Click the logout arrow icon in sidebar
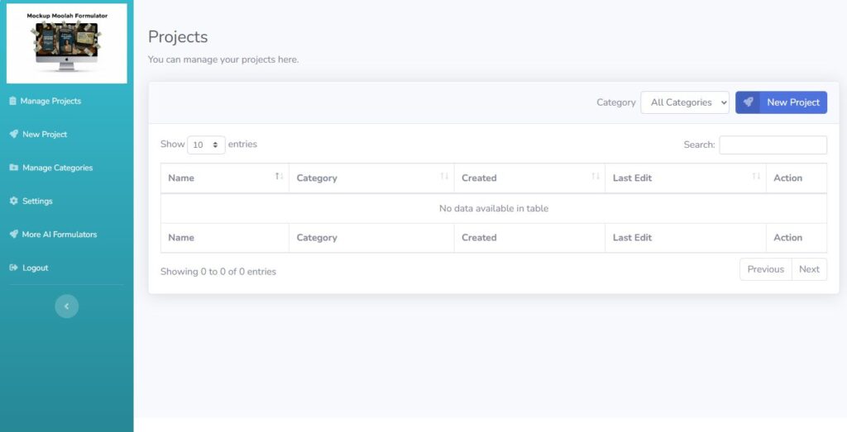 click(14, 268)
